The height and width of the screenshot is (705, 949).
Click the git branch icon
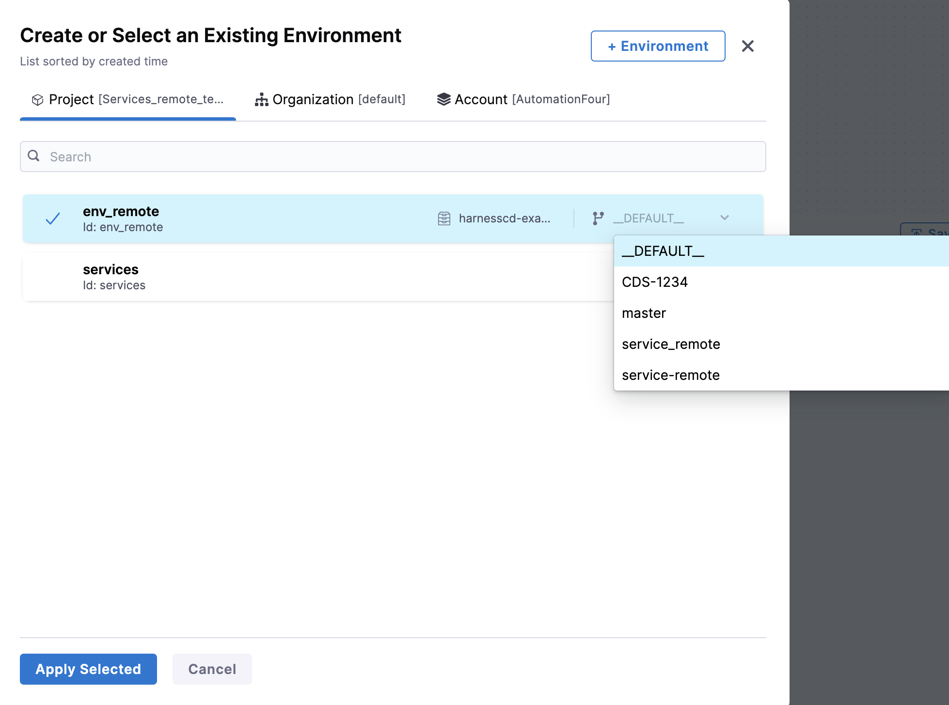[x=598, y=219]
